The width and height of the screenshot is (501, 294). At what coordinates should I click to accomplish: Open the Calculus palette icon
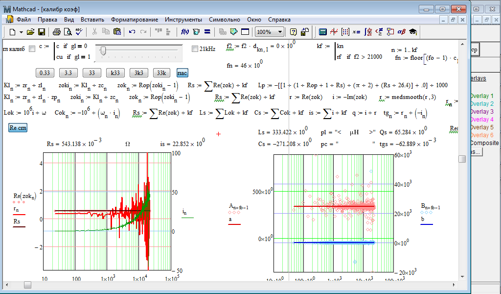[x=367, y=32]
